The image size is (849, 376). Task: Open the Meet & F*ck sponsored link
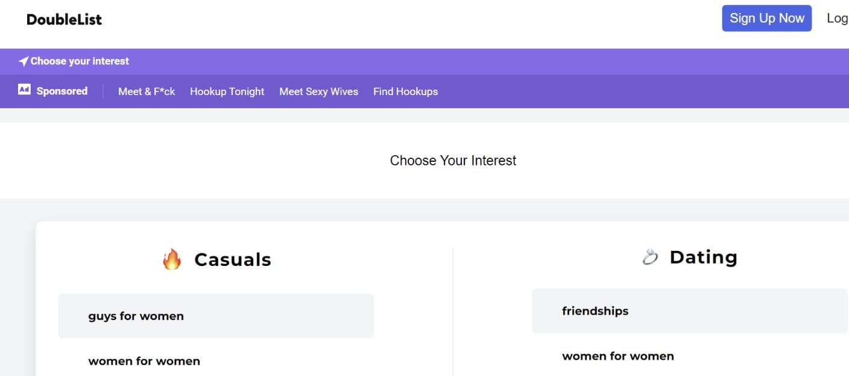point(147,91)
